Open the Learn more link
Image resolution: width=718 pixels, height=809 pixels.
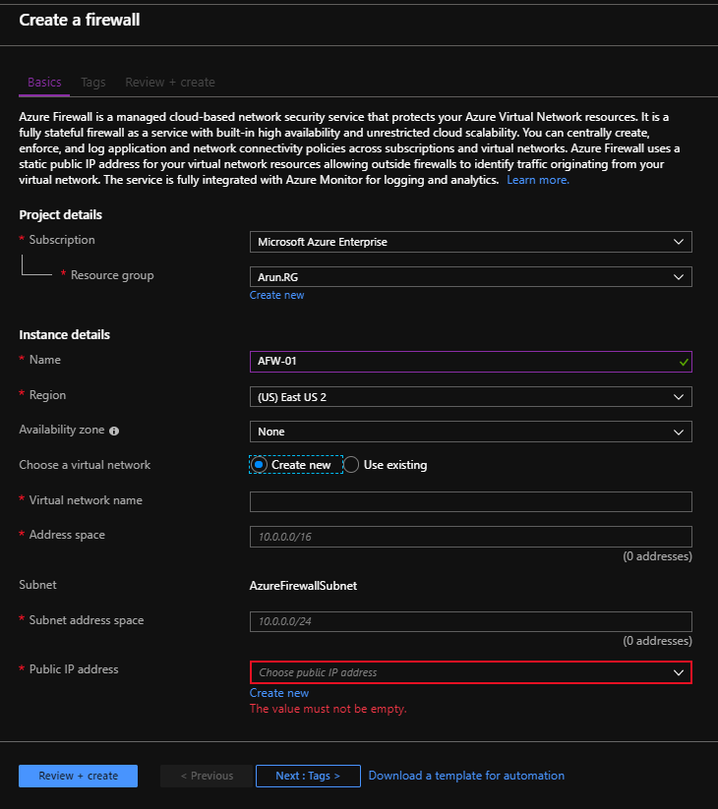point(538,180)
